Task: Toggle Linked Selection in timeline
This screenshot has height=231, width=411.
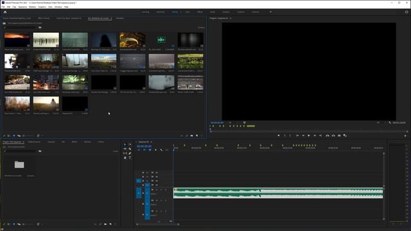Action: click(150, 150)
